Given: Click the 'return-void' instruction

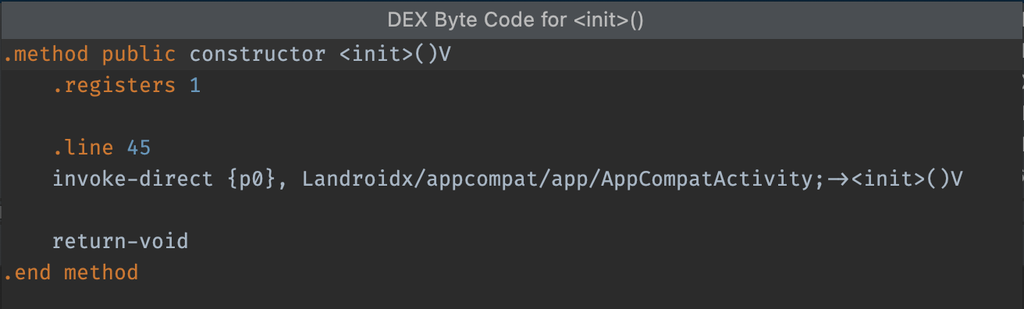Looking at the screenshot, I should (120, 241).
